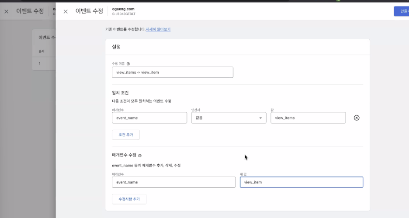Click row 1 in the background list
The height and width of the screenshot is (218, 409).
point(44,64)
